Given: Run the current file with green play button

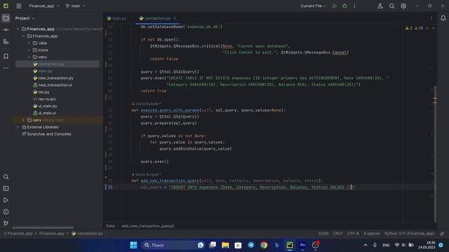Looking at the screenshot, I should tap(334, 6).
